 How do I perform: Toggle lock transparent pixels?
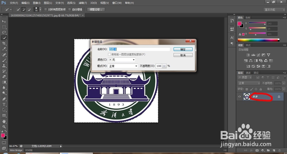pos(247,89)
